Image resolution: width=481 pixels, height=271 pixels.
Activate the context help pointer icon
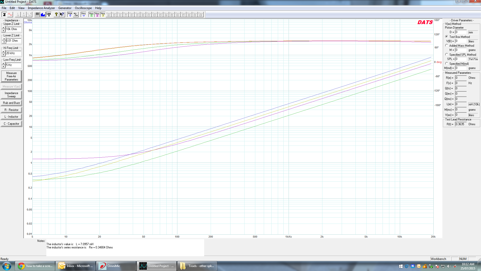(62, 15)
